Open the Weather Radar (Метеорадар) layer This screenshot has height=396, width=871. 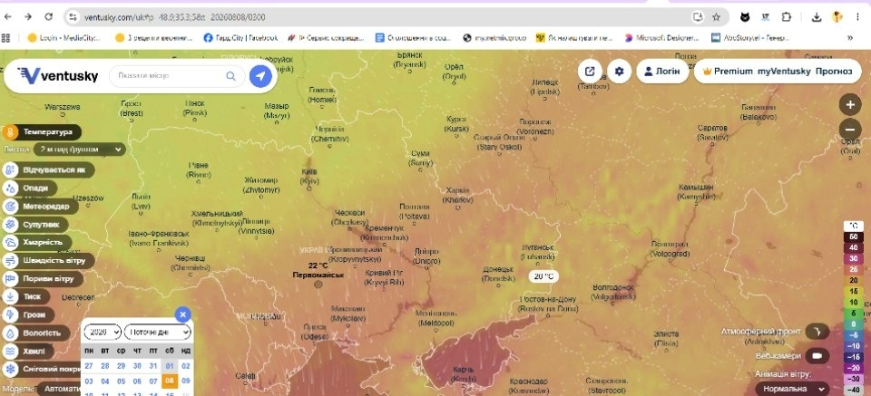click(x=40, y=207)
